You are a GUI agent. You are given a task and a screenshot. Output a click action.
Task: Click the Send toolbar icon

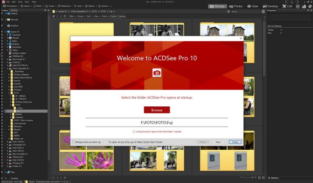[x=75, y=6]
